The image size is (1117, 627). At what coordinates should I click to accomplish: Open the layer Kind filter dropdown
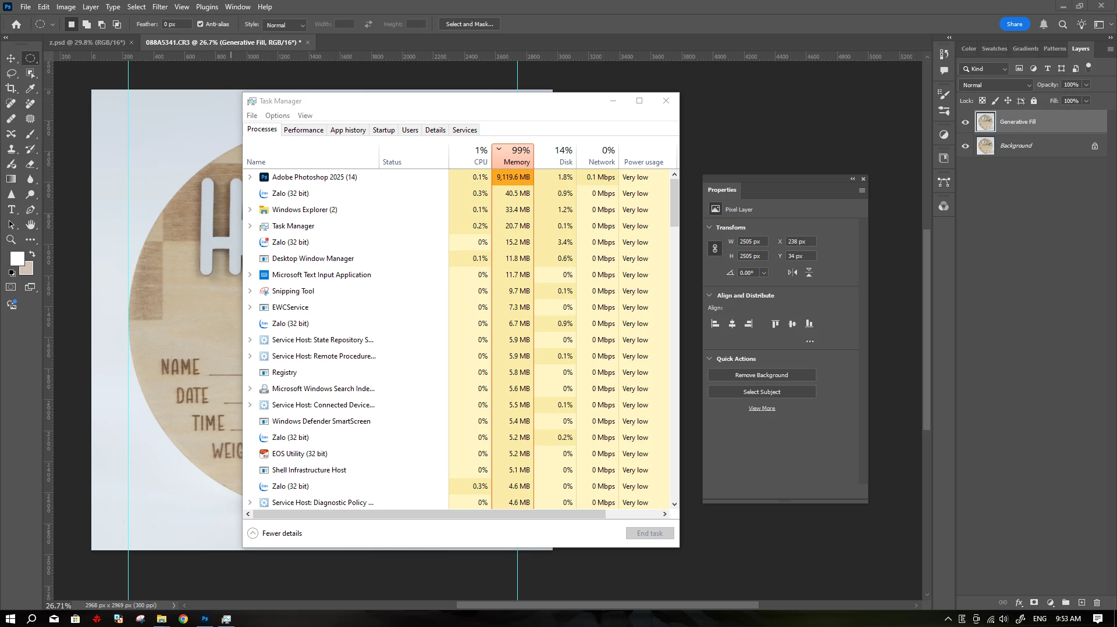[984, 69]
